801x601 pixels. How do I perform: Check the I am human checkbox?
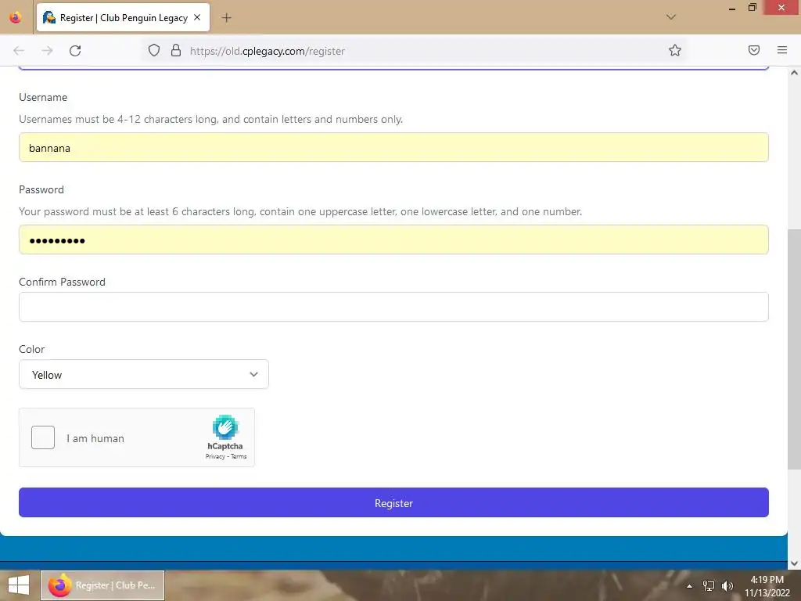pos(43,437)
